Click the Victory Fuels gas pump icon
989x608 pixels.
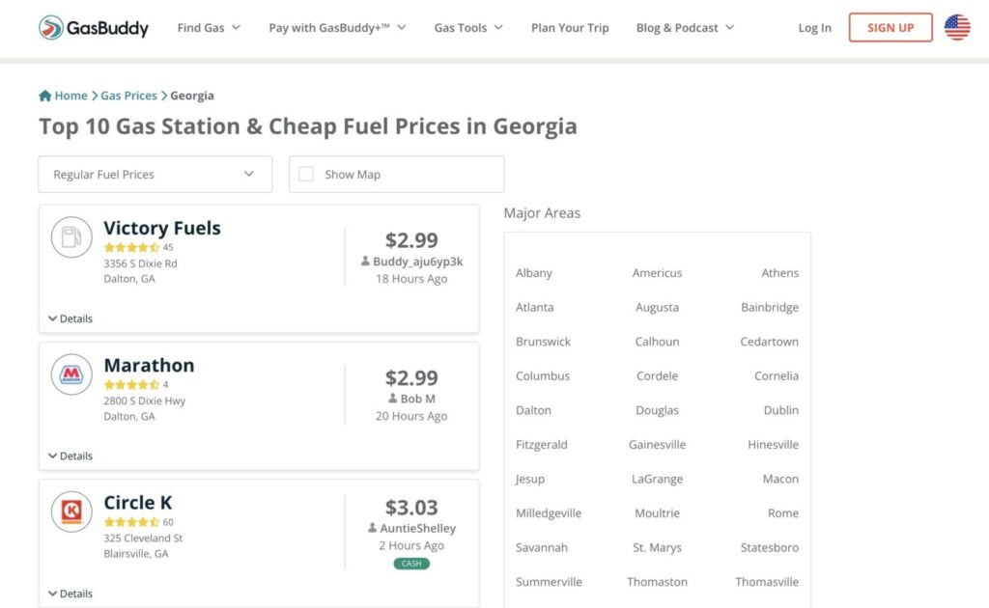pyautogui.click(x=71, y=237)
